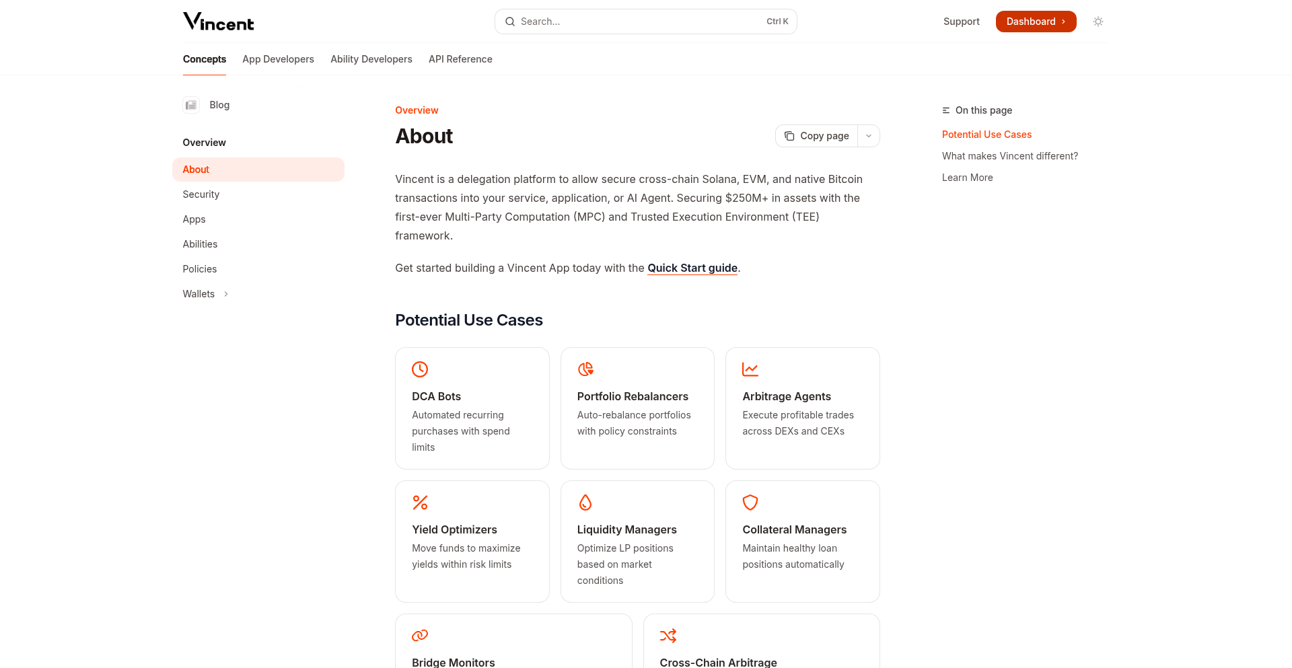The width and height of the screenshot is (1292, 668).
Task: Click the Copy page button
Action: pyautogui.click(x=817, y=136)
